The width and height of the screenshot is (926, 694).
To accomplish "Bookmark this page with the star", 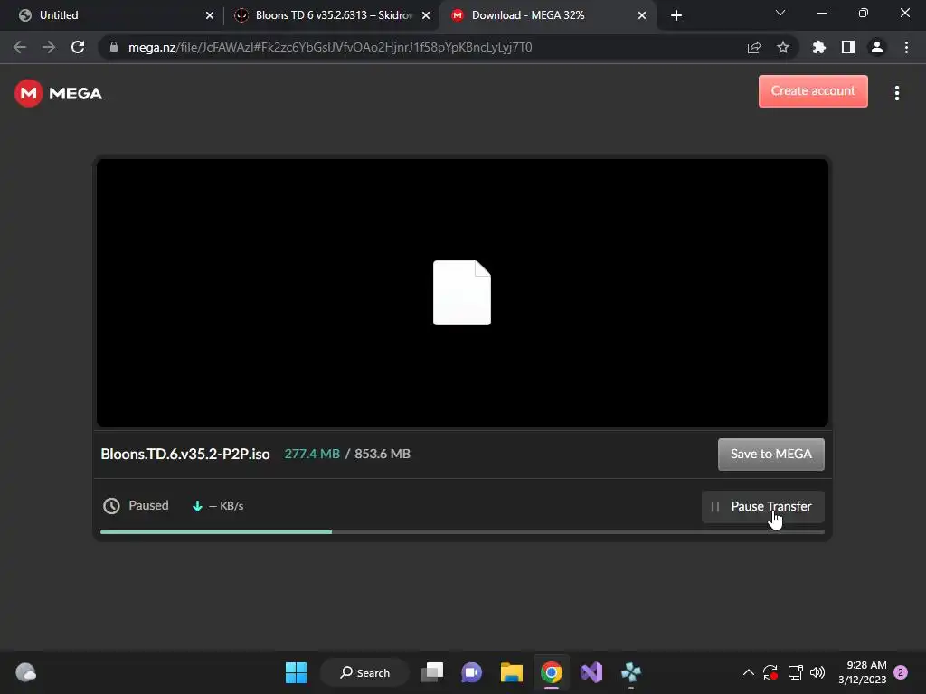I will [x=783, y=47].
